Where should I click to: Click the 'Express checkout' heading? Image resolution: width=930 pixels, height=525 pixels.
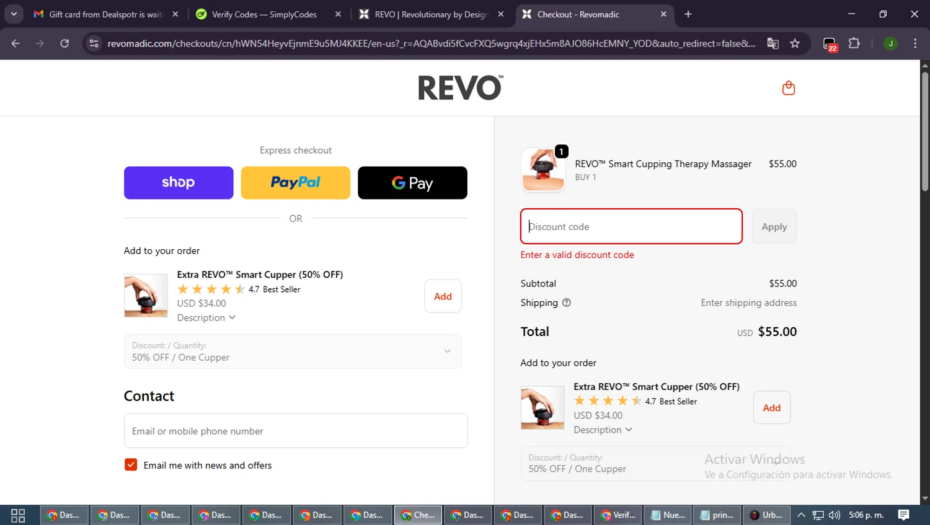tap(296, 150)
